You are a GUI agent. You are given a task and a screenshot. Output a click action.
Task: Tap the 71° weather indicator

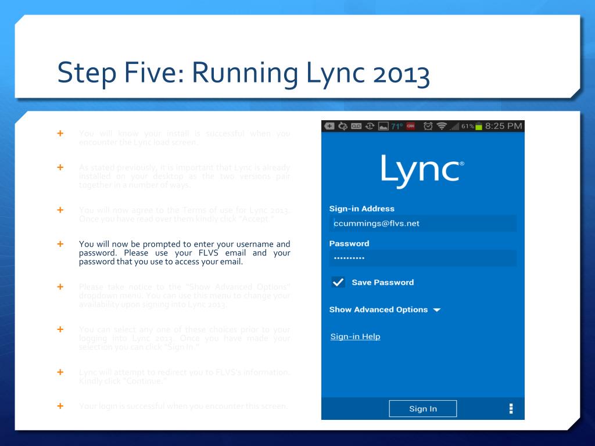pyautogui.click(x=397, y=126)
